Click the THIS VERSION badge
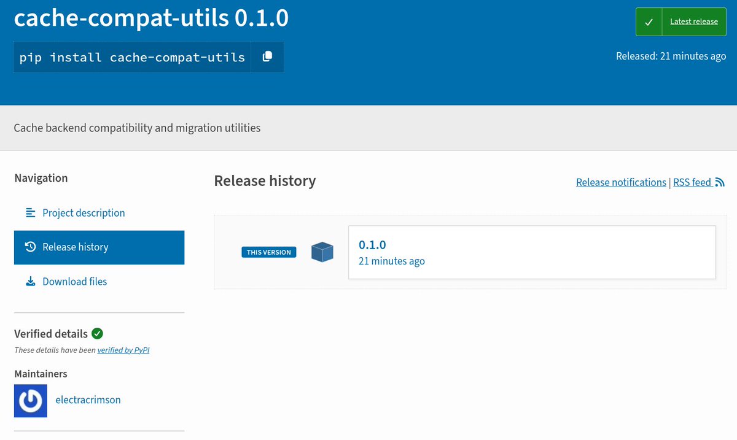Screen dimensions: 737x440 [x=269, y=252]
